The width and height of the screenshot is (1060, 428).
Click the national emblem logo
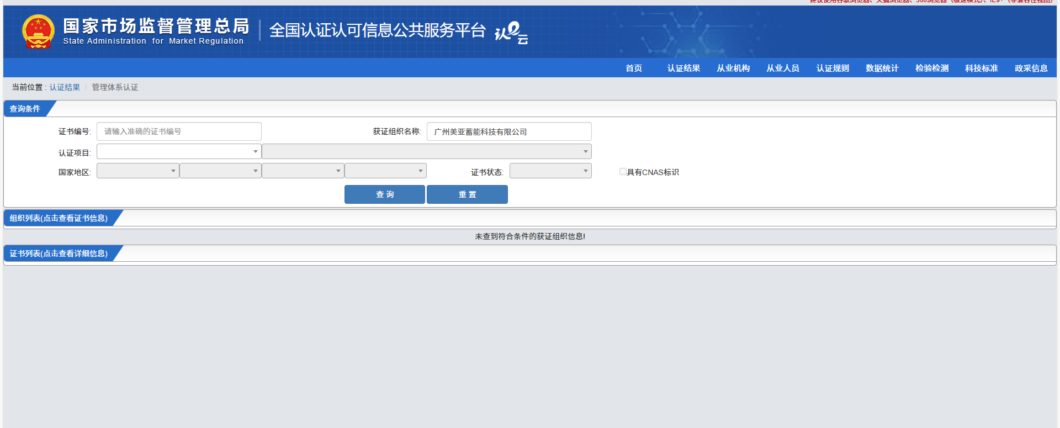[x=38, y=31]
